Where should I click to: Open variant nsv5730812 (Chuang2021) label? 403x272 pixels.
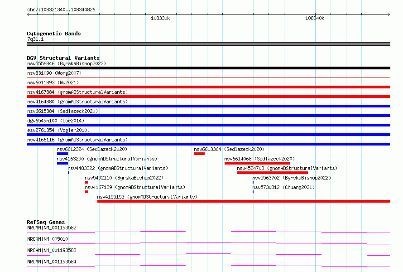click(283, 187)
